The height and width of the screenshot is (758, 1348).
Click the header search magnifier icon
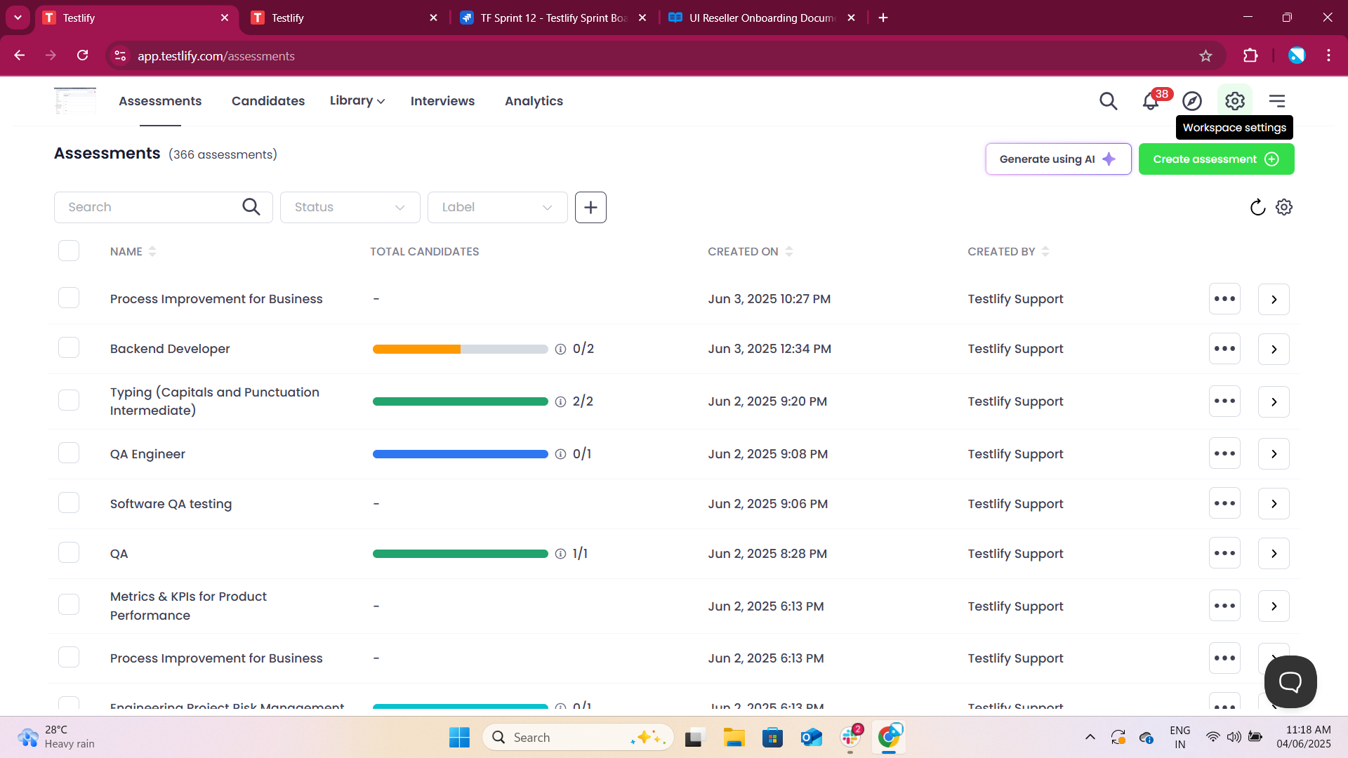tap(1108, 101)
